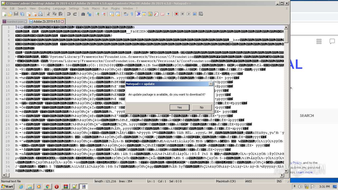Click the Open file toolbar icon
Image resolution: width=338 pixels, height=190 pixels.
click(10, 14)
